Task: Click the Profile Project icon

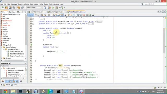Action: tap(62, 8)
